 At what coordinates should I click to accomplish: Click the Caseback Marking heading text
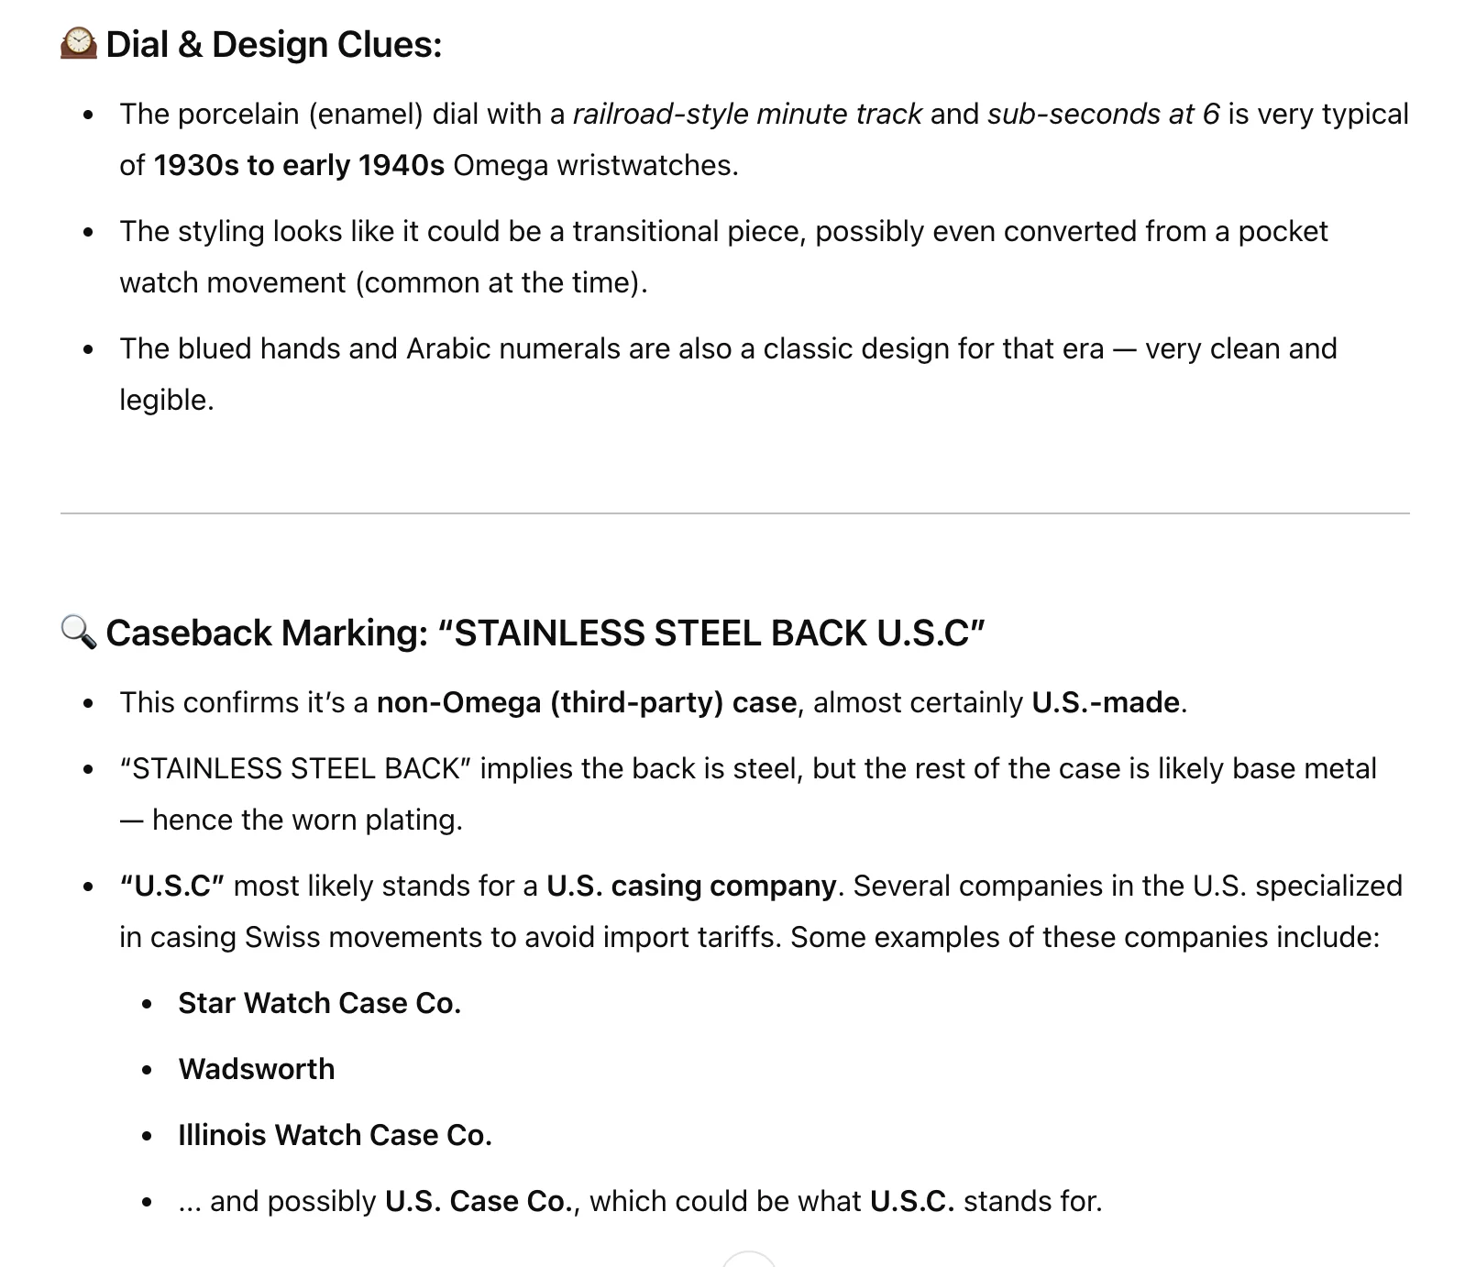(x=545, y=633)
